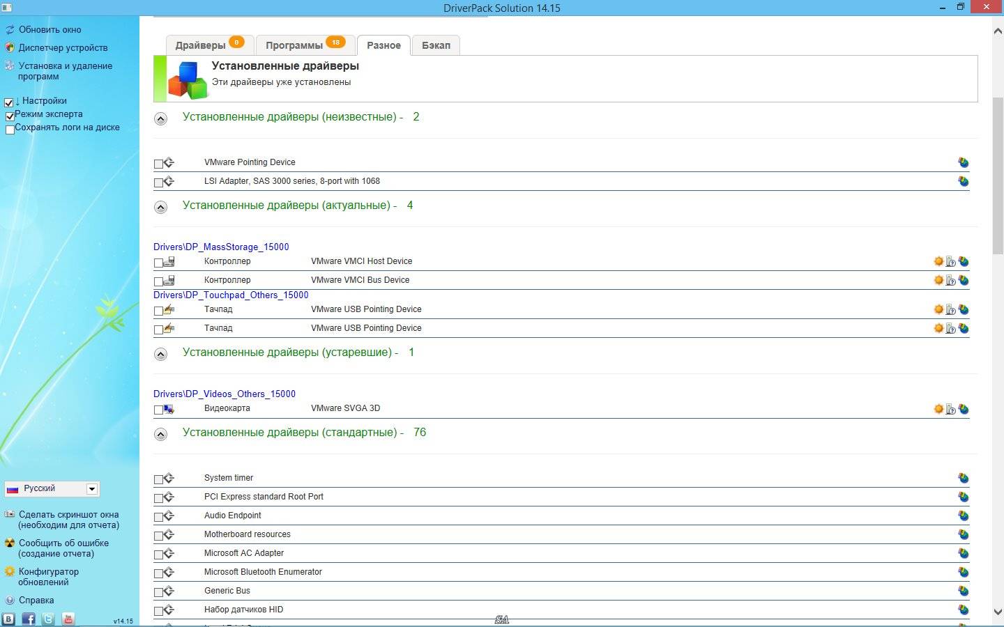The height and width of the screenshot is (627, 1004).
Task: Select the Motherboard resources row text
Action: coord(248,534)
